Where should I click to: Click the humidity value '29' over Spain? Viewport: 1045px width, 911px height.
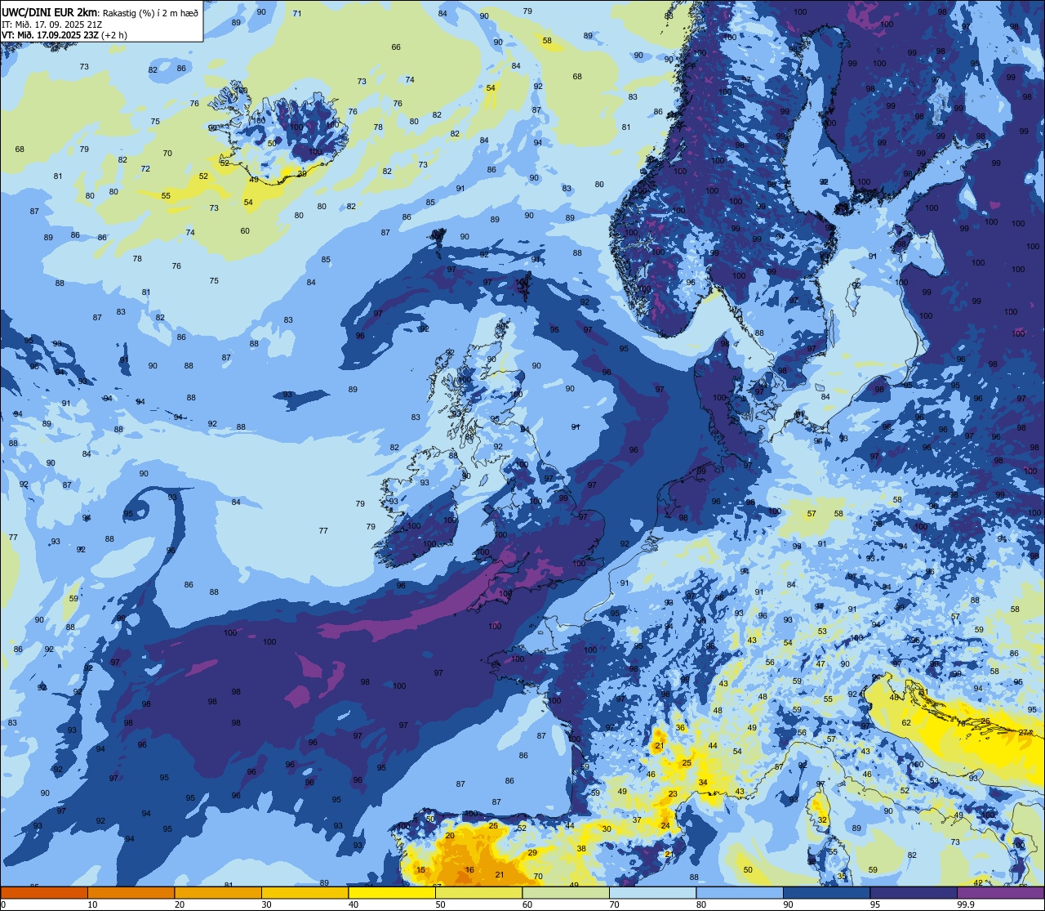[532, 853]
